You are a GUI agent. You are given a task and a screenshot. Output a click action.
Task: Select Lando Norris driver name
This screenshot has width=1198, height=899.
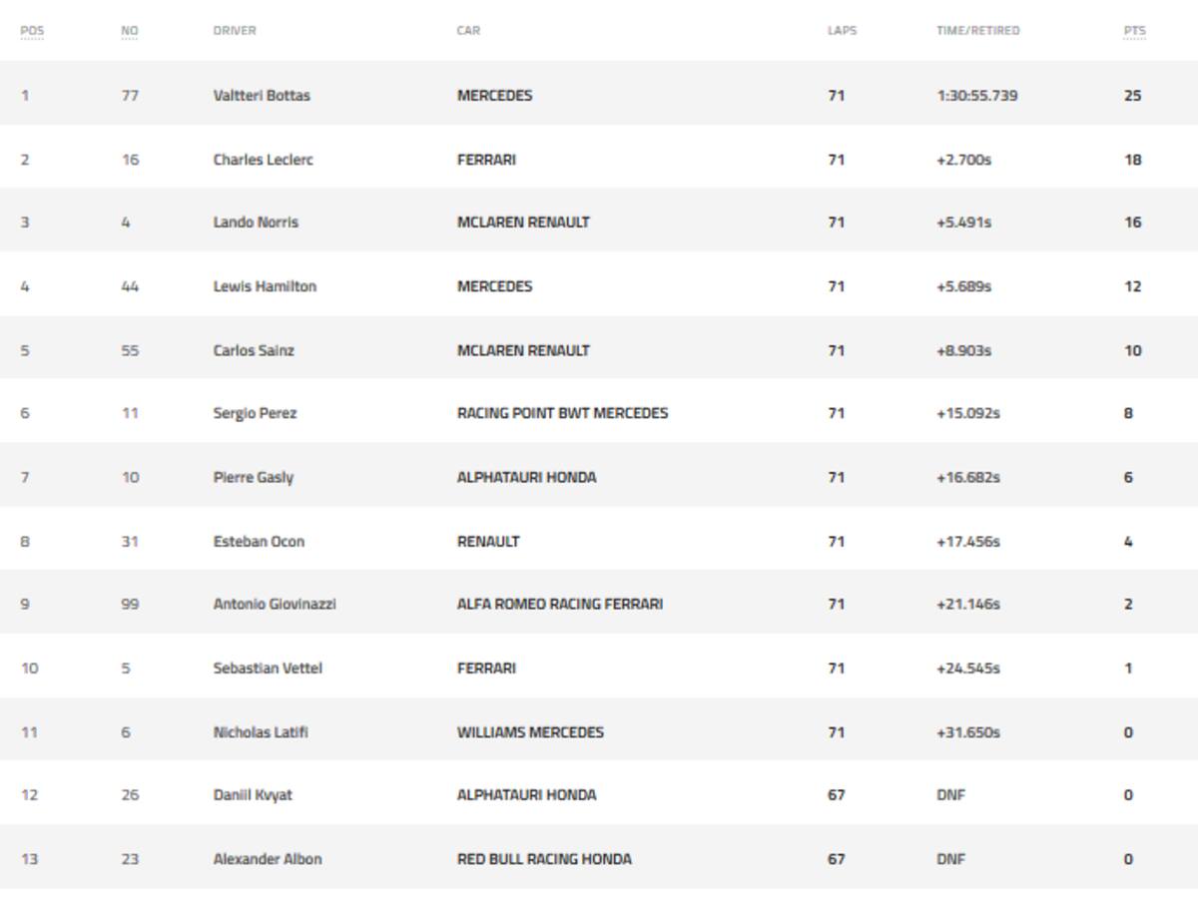(x=256, y=223)
